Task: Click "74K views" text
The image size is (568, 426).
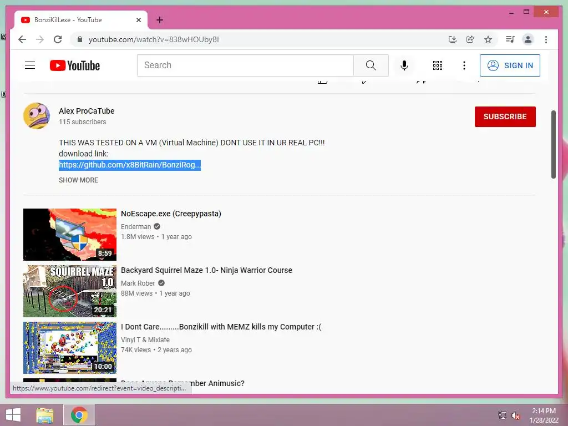Action: (x=136, y=349)
